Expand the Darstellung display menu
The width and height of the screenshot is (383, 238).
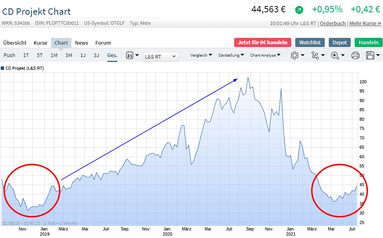point(231,55)
